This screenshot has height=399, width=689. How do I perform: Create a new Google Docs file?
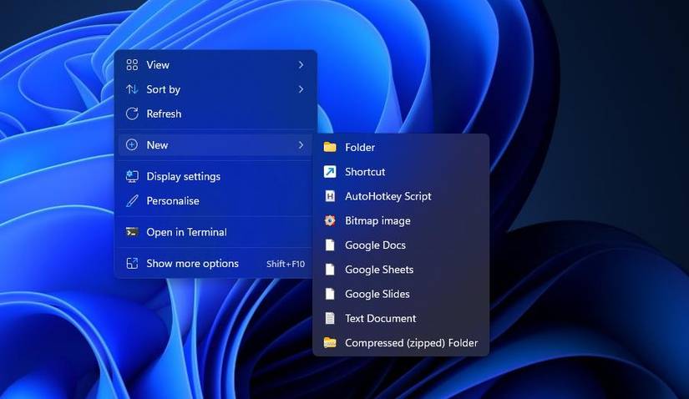(x=401, y=245)
